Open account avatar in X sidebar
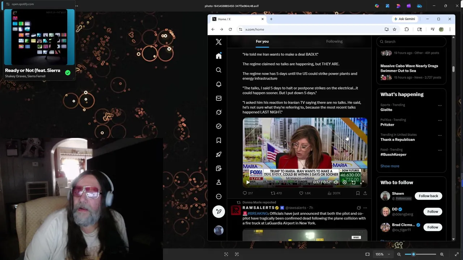 pyautogui.click(x=218, y=230)
